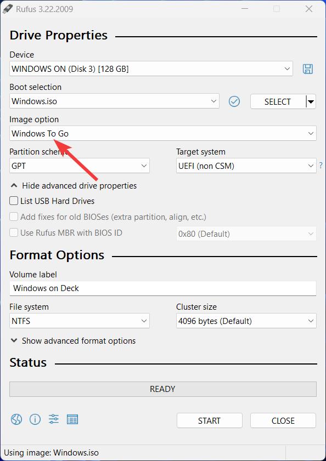Click the Drive Properties heading
The height and width of the screenshot is (461, 326).
(x=59, y=35)
